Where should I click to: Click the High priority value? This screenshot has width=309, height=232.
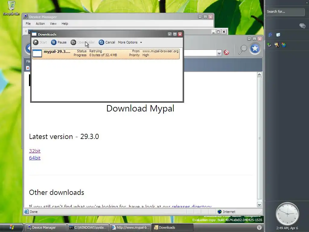pos(146,55)
